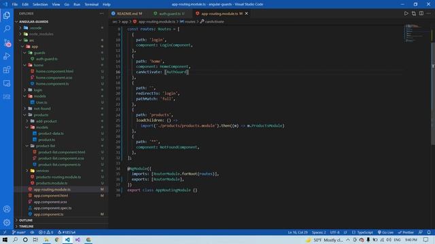Open the Extensions view
This screenshot has width=435, height=244.
(7, 70)
